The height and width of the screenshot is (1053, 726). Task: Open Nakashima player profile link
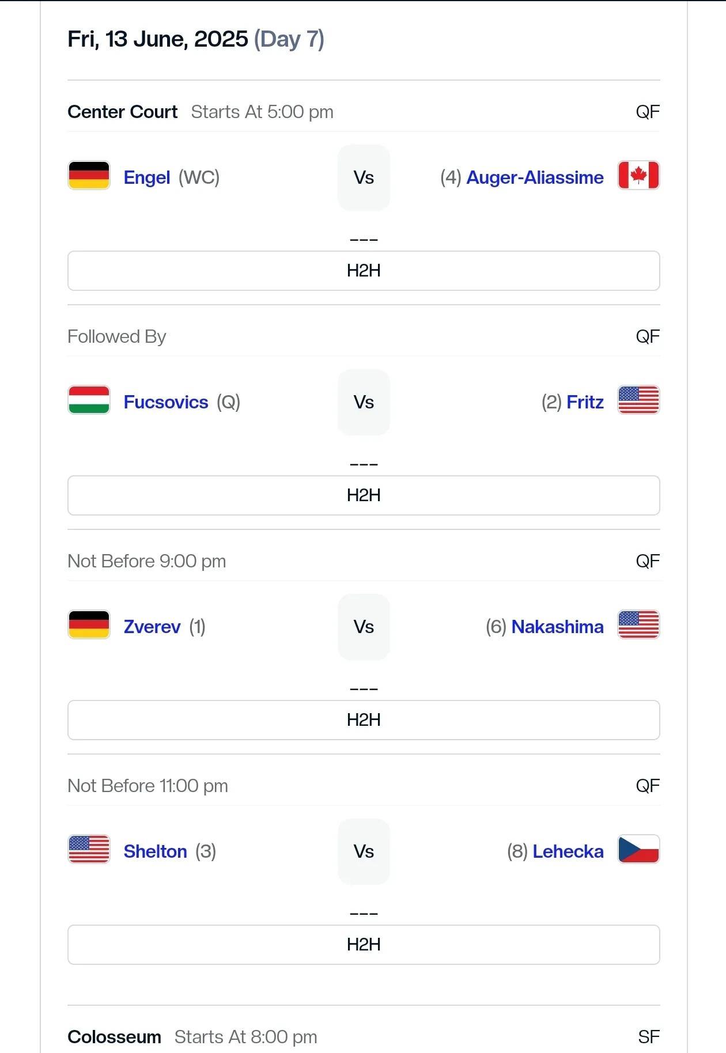pos(557,627)
